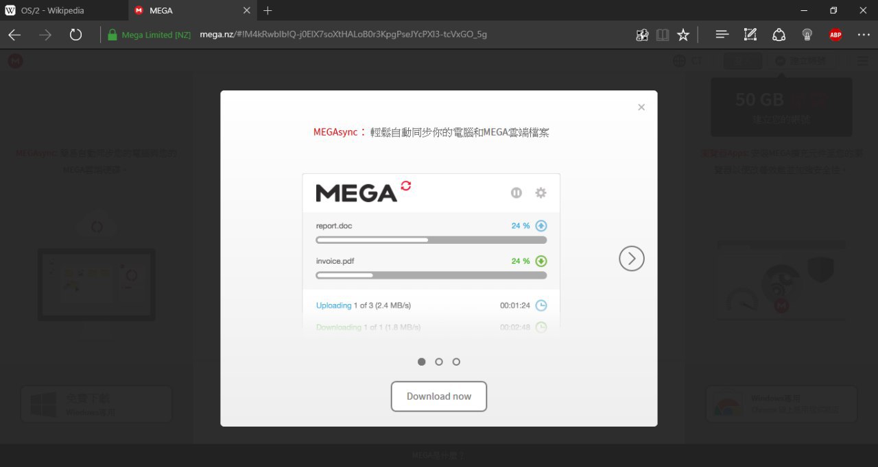Select the third carousel dot

tap(456, 362)
